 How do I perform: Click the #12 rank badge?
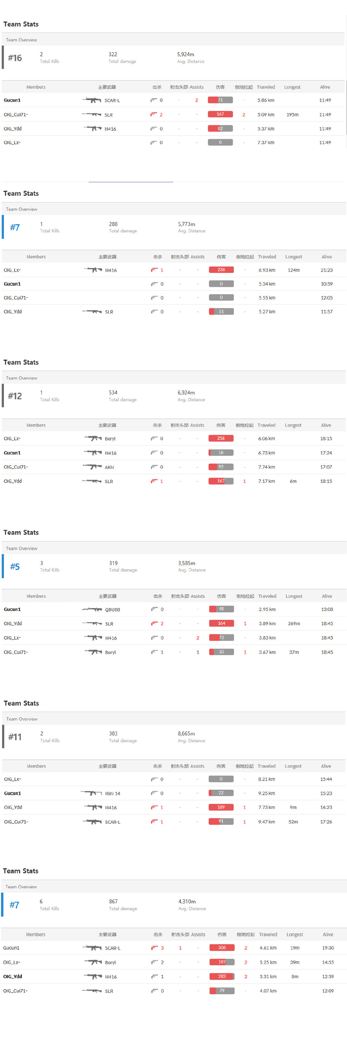point(15,396)
